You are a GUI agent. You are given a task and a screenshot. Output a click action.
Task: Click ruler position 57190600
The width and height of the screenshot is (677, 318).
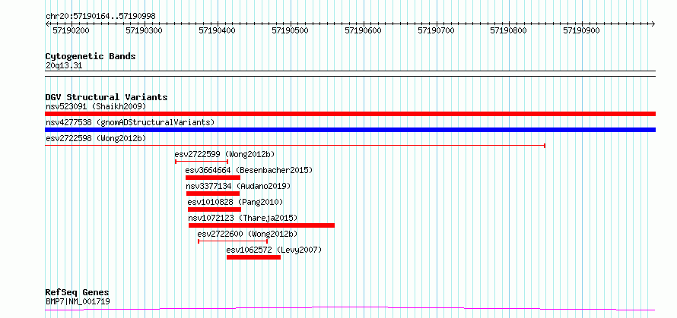pos(364,30)
